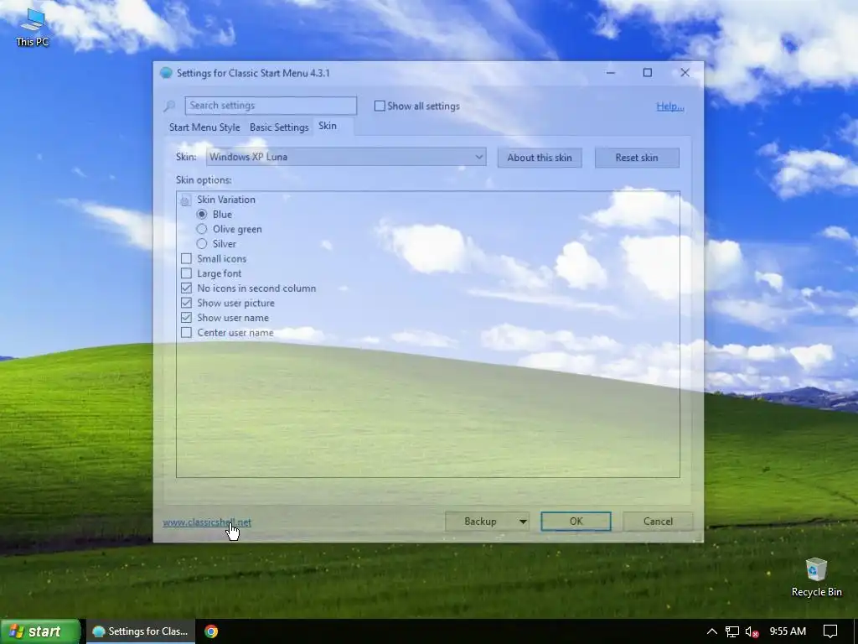Click the Reset skin button
This screenshot has width=858, height=644.
[637, 158]
